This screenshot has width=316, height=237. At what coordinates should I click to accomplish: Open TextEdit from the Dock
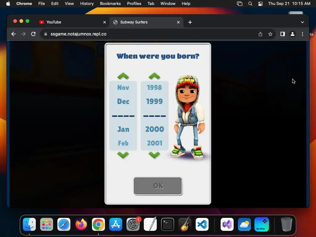pyautogui.click(x=150, y=224)
